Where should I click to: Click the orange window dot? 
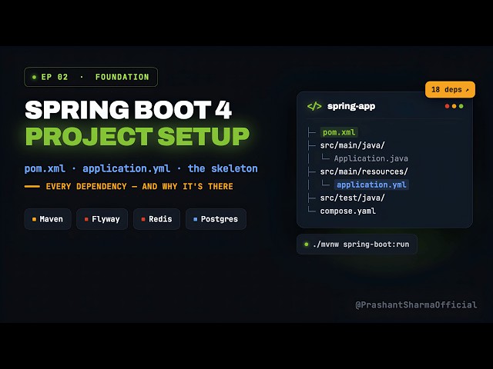pyautogui.click(x=454, y=106)
